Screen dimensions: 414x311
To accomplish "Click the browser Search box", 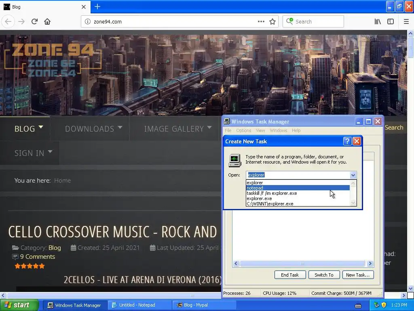I will tap(313, 22).
